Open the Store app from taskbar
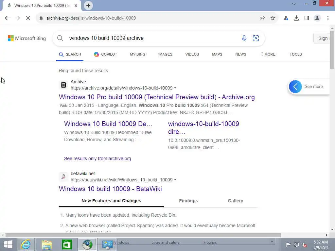The image size is (335, 251). 67,244
